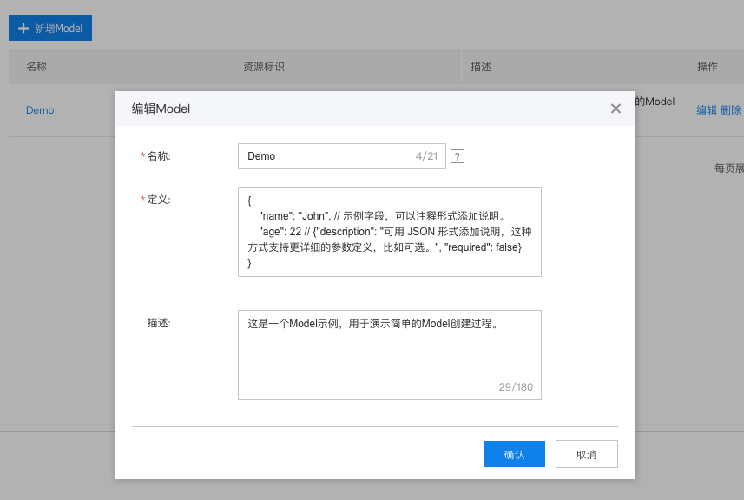Click the question mark help icon

pos(458,156)
